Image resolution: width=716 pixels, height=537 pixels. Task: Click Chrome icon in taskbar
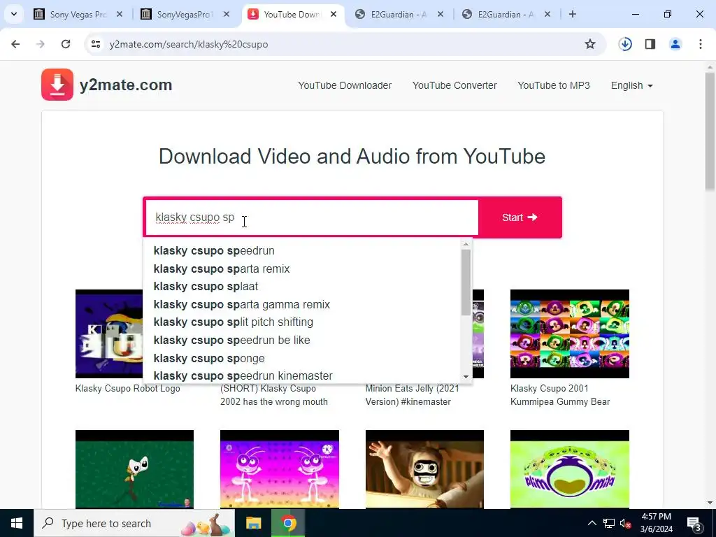click(288, 523)
